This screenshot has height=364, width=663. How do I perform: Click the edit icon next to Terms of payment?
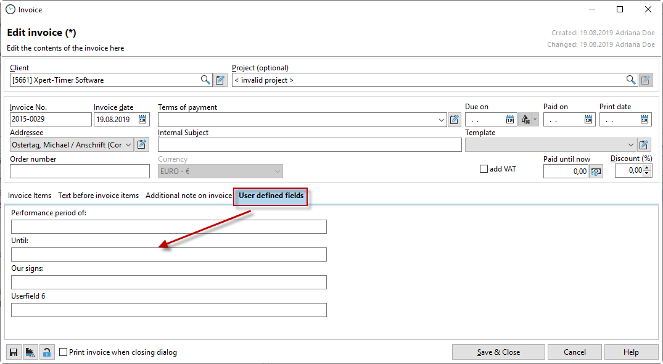(455, 120)
